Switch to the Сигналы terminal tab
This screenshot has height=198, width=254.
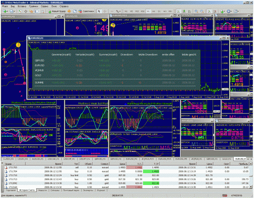pyautogui.click(x=55, y=190)
